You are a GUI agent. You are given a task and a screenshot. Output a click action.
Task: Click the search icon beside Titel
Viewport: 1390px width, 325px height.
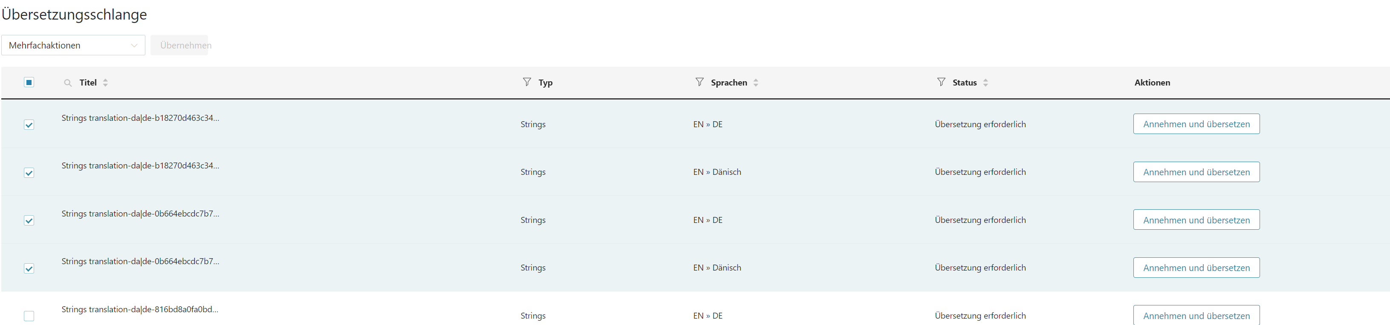pos(68,83)
